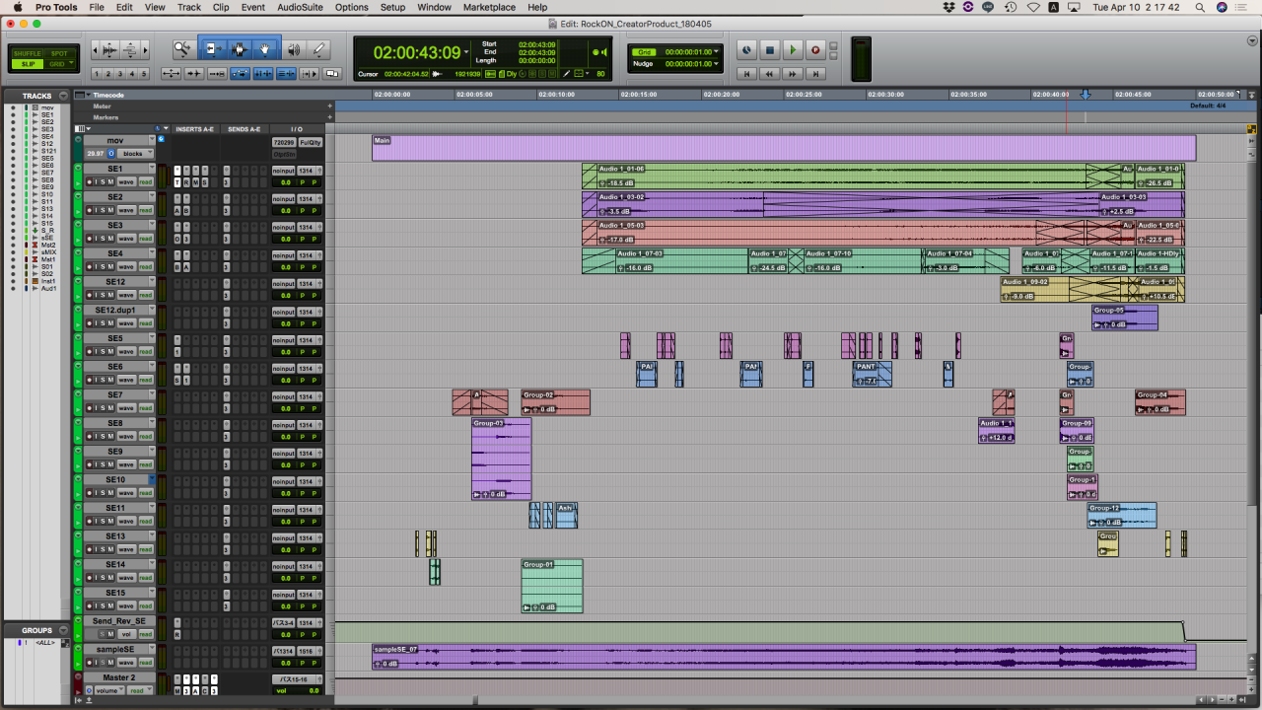Screen dimensions: 1262x710
Task: Open the Clip menu
Action: (221, 7)
